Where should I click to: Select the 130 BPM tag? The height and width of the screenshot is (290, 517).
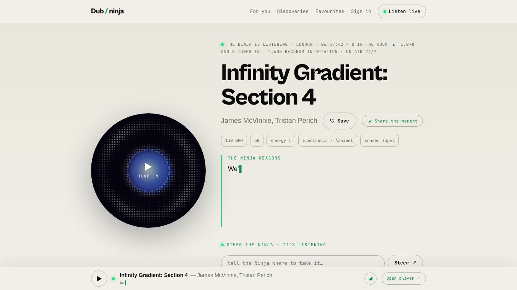(x=234, y=140)
